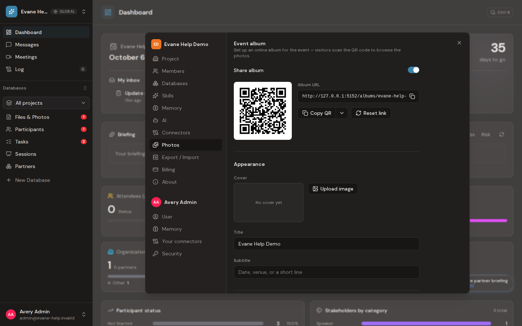Click admin@evane-help.invalid email text
522x326 pixels.
pyautogui.click(x=47, y=318)
